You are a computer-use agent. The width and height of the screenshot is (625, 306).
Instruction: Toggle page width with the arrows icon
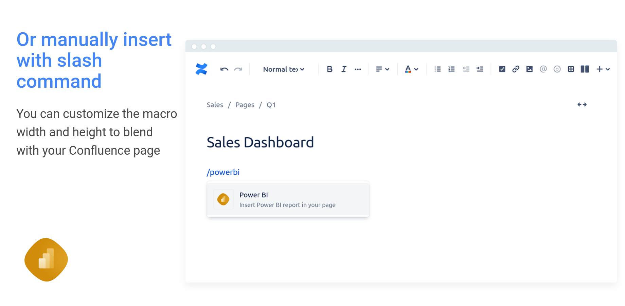(582, 104)
